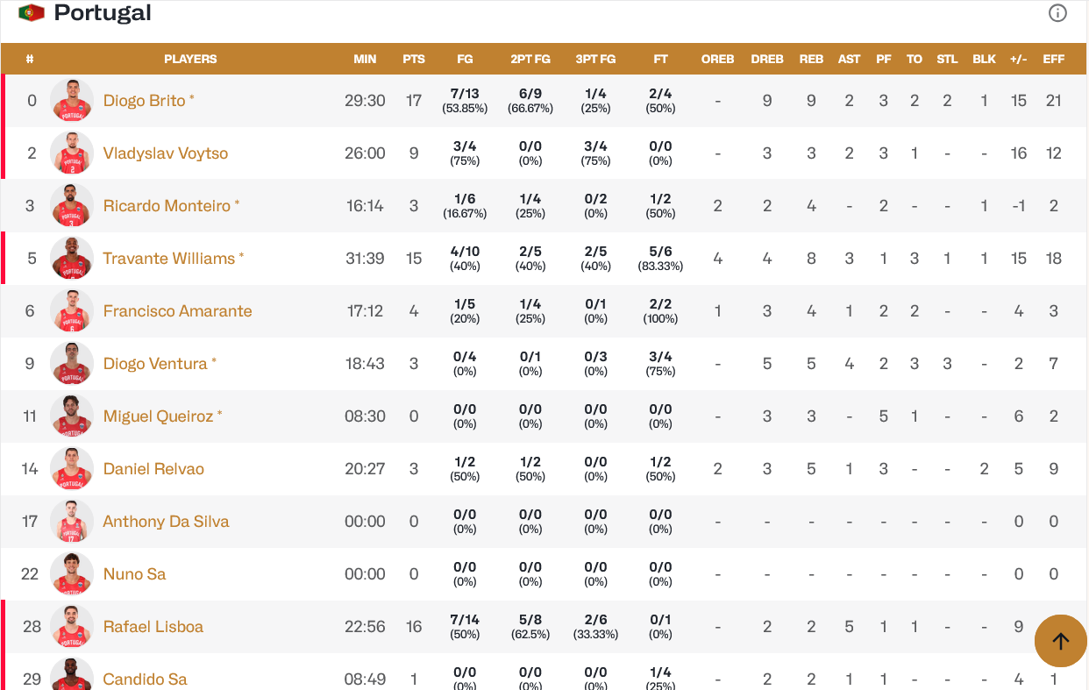Open Ricardo Monteiro's player page

click(x=167, y=206)
